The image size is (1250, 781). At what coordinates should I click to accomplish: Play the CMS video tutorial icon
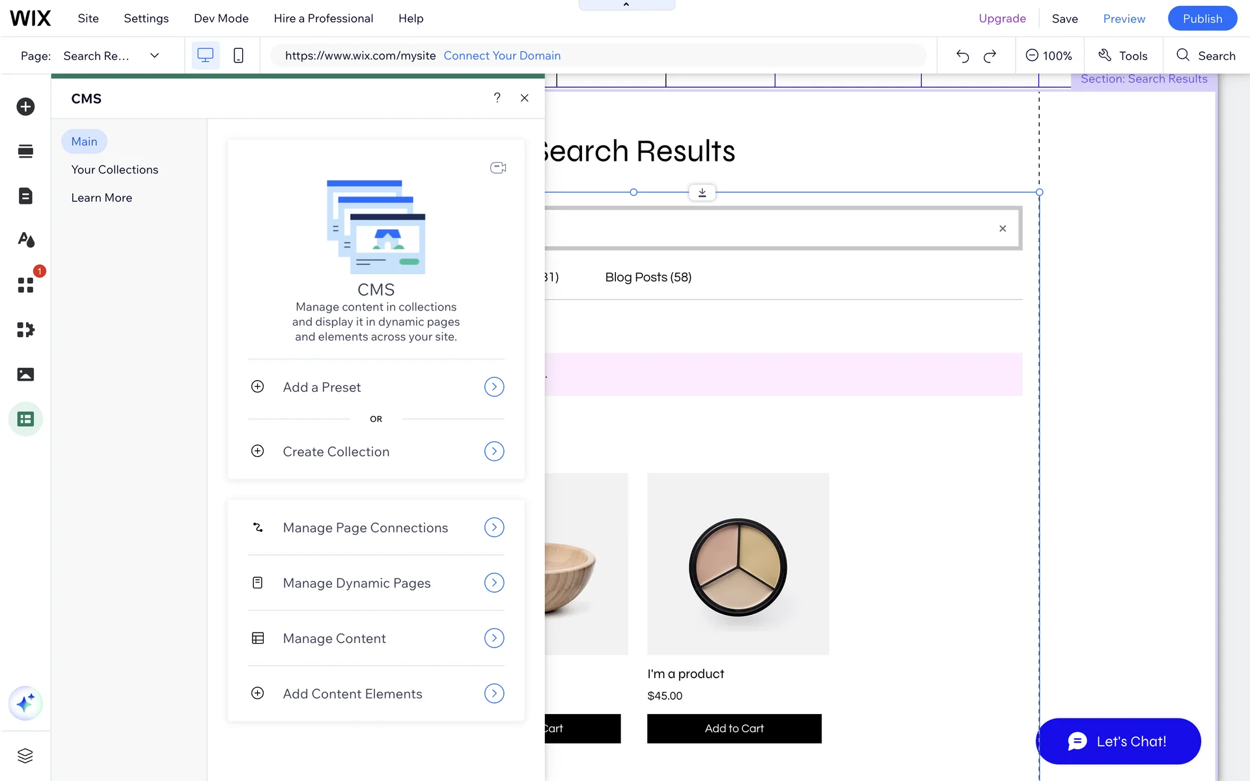coord(498,168)
